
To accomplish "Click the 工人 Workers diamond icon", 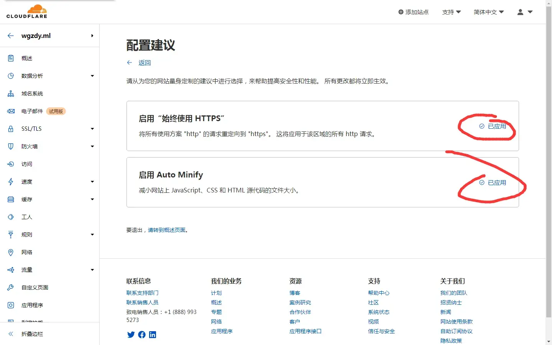I will [x=11, y=217].
